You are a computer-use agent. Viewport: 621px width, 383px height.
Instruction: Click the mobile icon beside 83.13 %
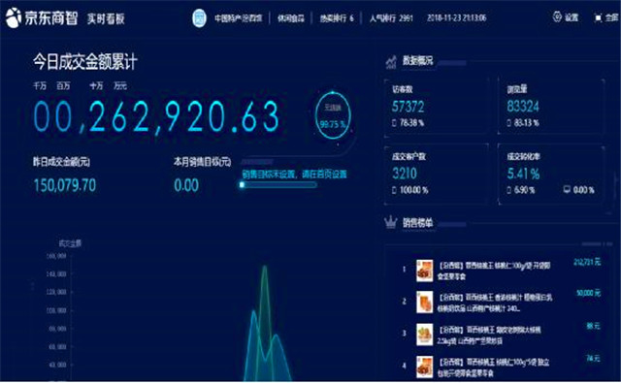tap(508, 123)
